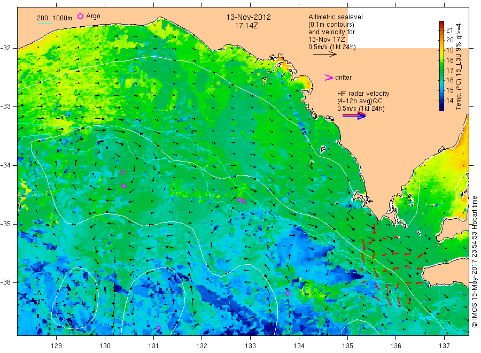Click the IMOS copyright timestamp text
This screenshot has width=481, height=353.
click(475, 262)
